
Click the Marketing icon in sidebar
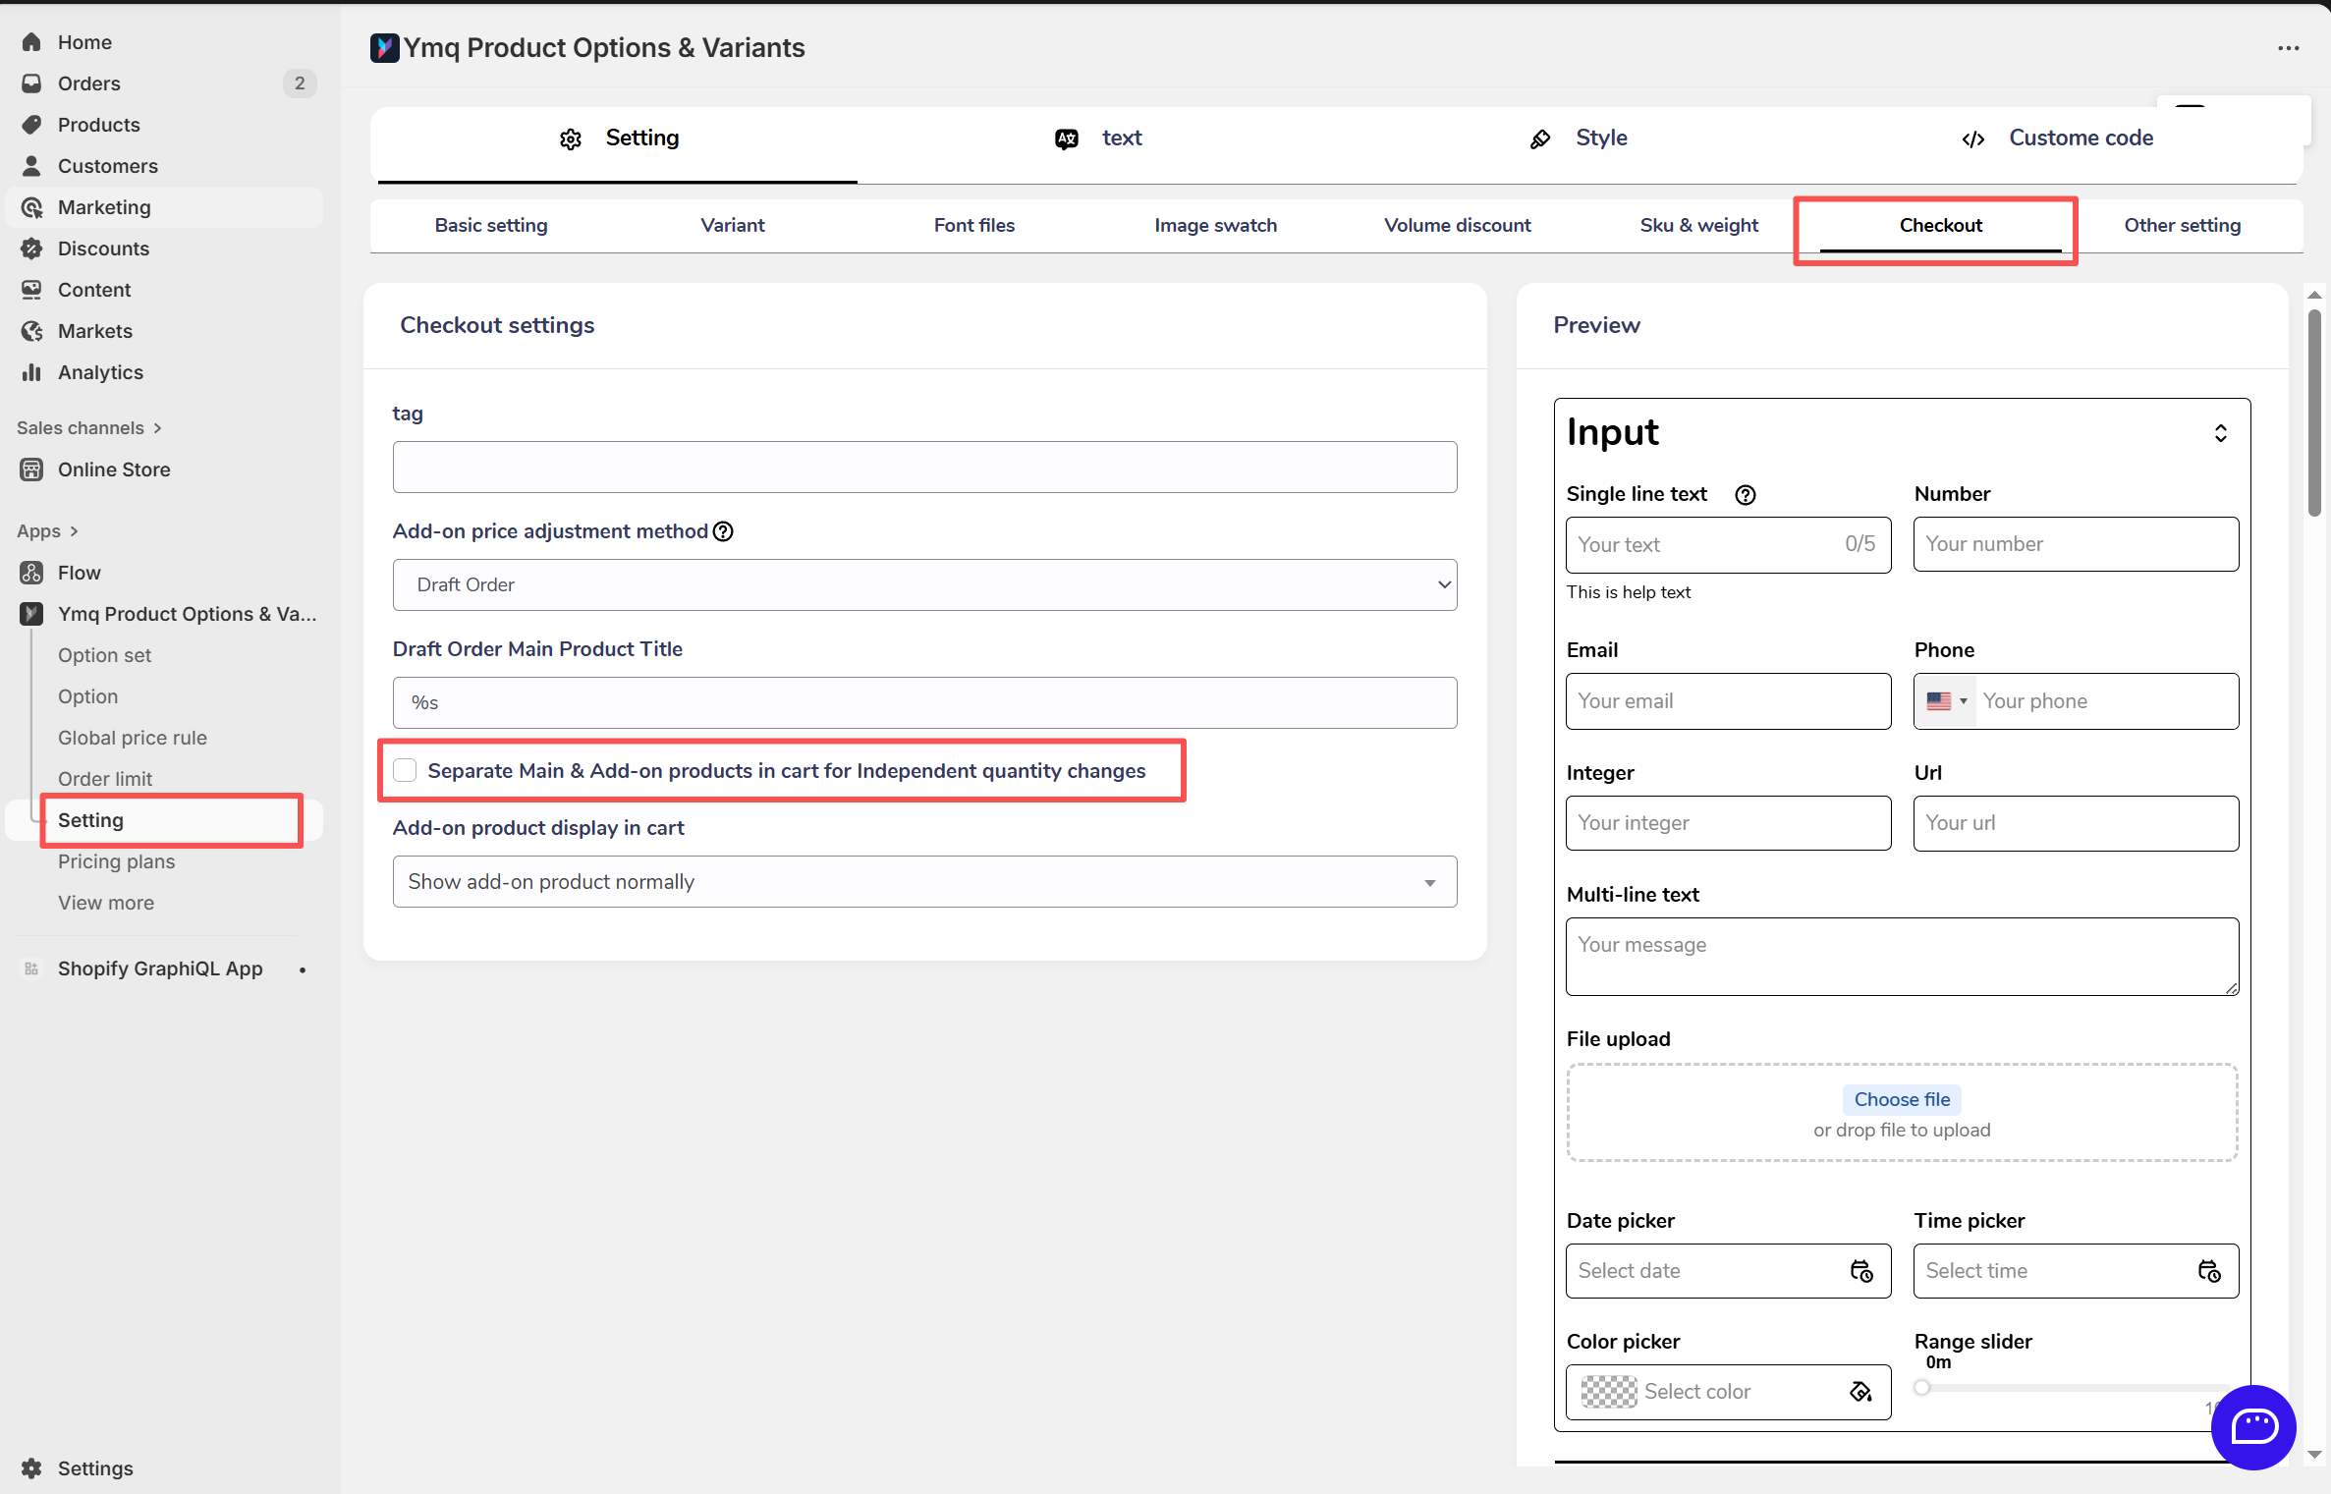pos(32,207)
